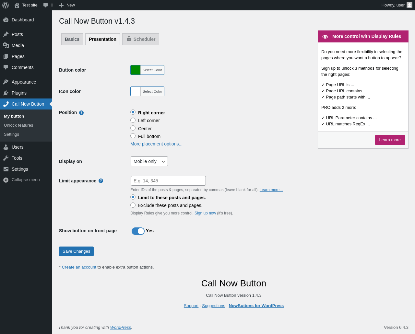Click the white Icon color swatch
The width and height of the screenshot is (415, 334).
pyautogui.click(x=136, y=91)
